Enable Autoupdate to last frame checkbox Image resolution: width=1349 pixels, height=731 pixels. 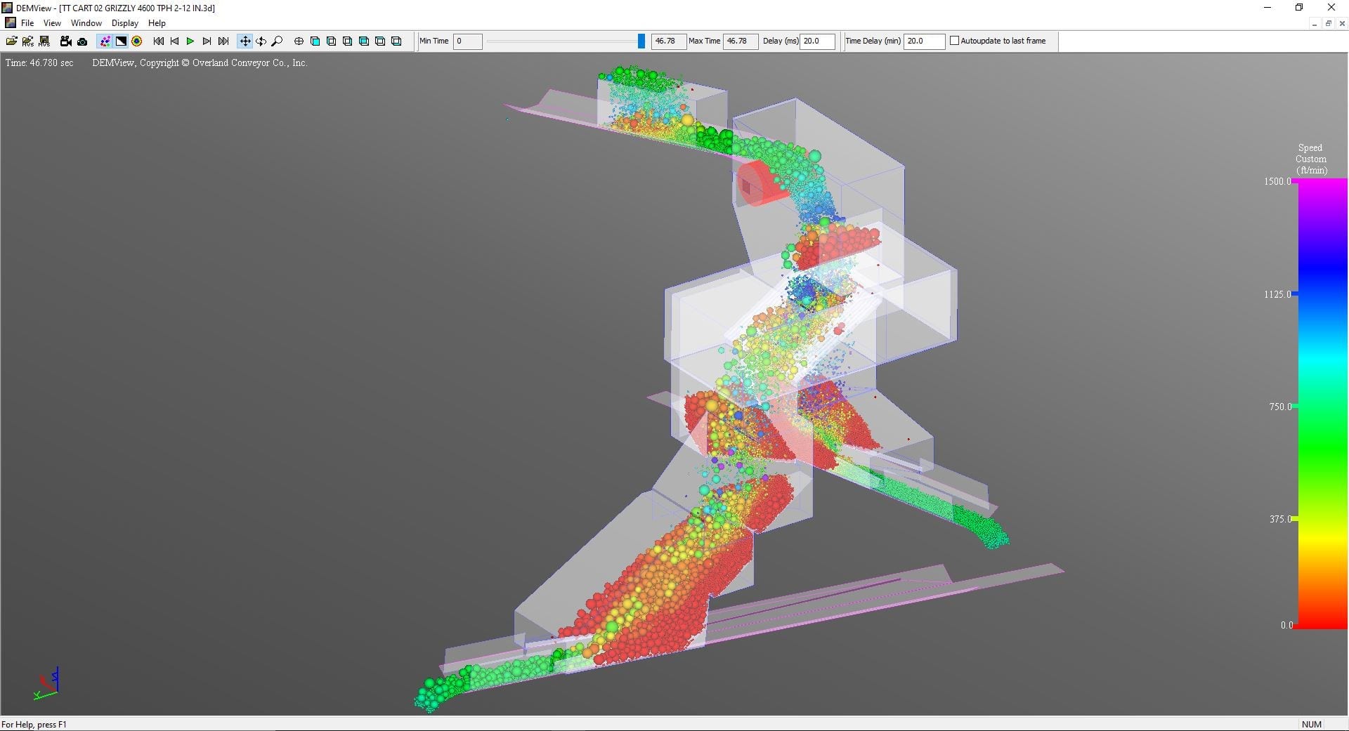pyautogui.click(x=954, y=41)
